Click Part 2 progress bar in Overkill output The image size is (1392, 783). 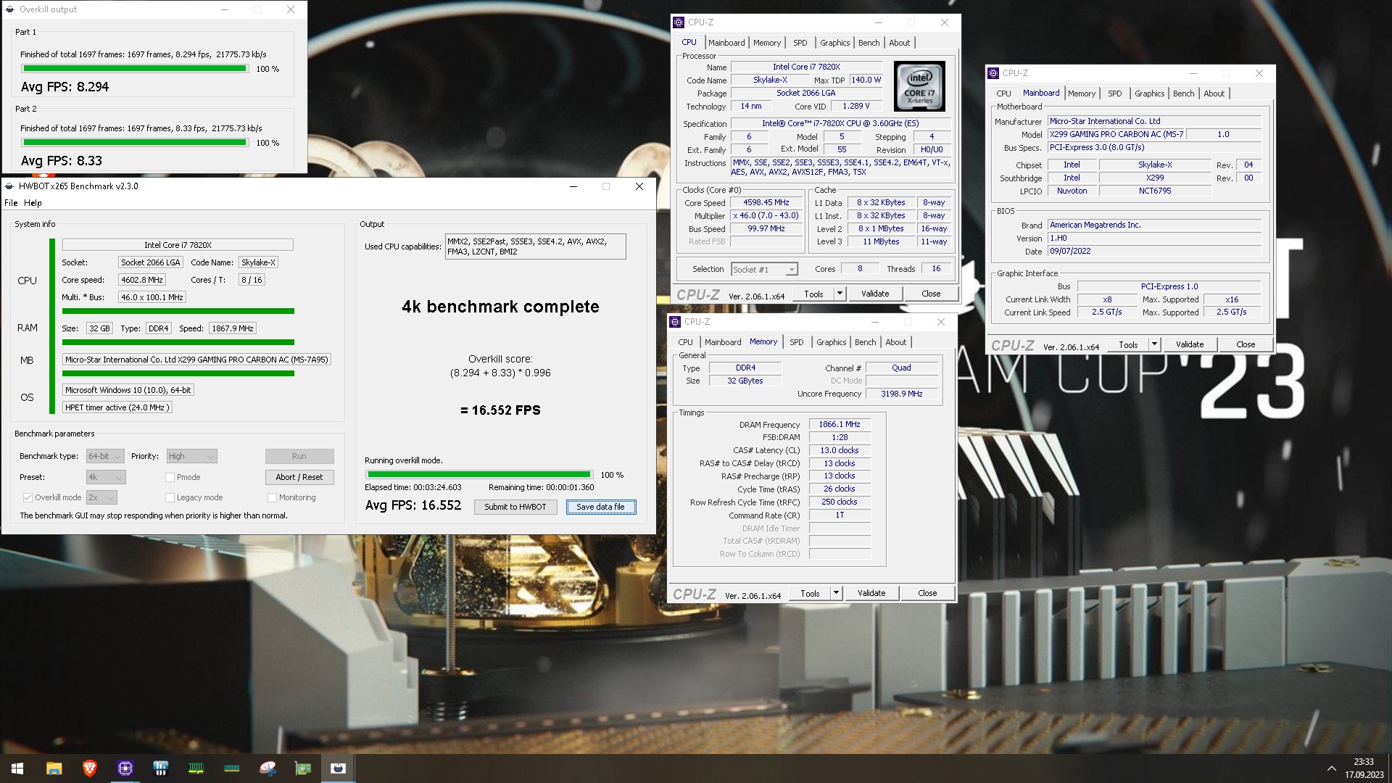tap(134, 143)
